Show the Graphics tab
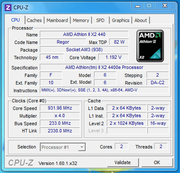The height and width of the screenshot is (173, 180). pos(121,20)
